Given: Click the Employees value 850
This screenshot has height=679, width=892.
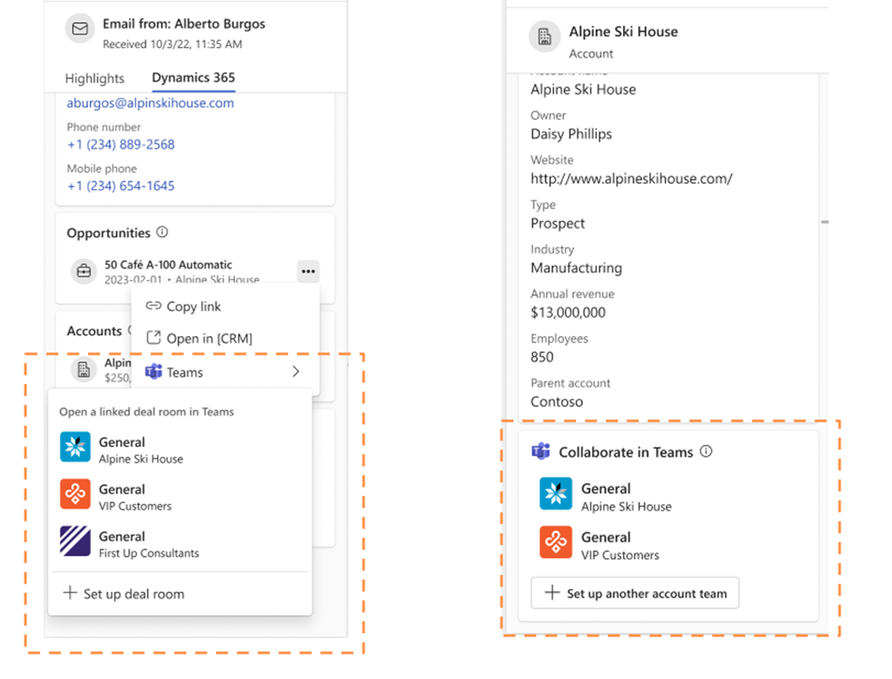Looking at the screenshot, I should [542, 357].
